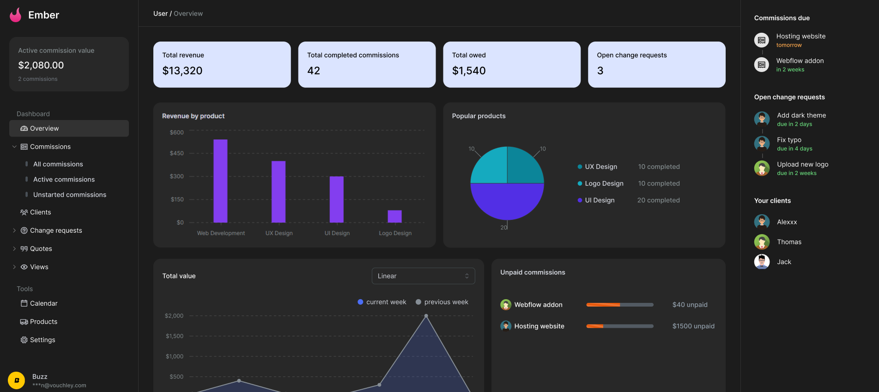Click the $2,000 peak data point
The height and width of the screenshot is (392, 879).
tap(426, 316)
